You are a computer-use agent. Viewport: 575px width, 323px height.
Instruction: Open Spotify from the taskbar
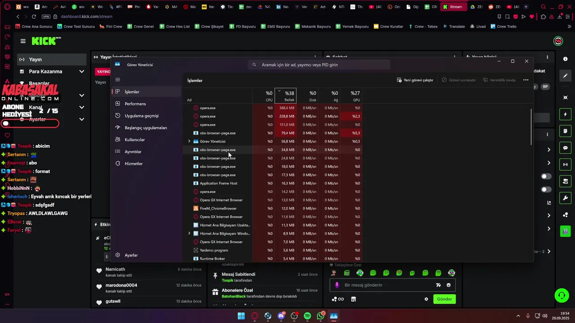click(x=307, y=316)
